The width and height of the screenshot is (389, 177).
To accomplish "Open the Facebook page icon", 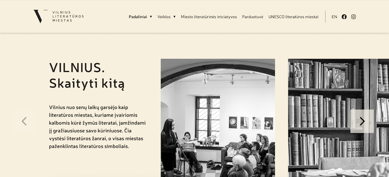I will pos(344,17).
